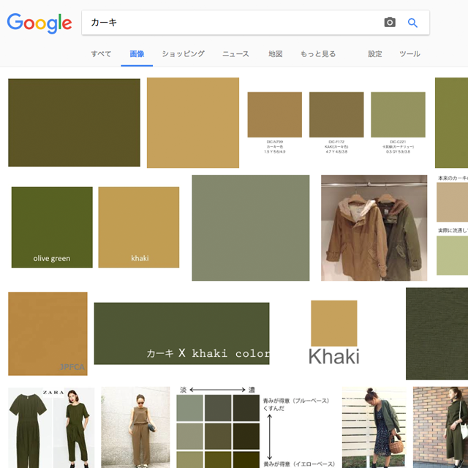
Task: Click the ZARA jumpsuit image result
Action: (x=51, y=427)
